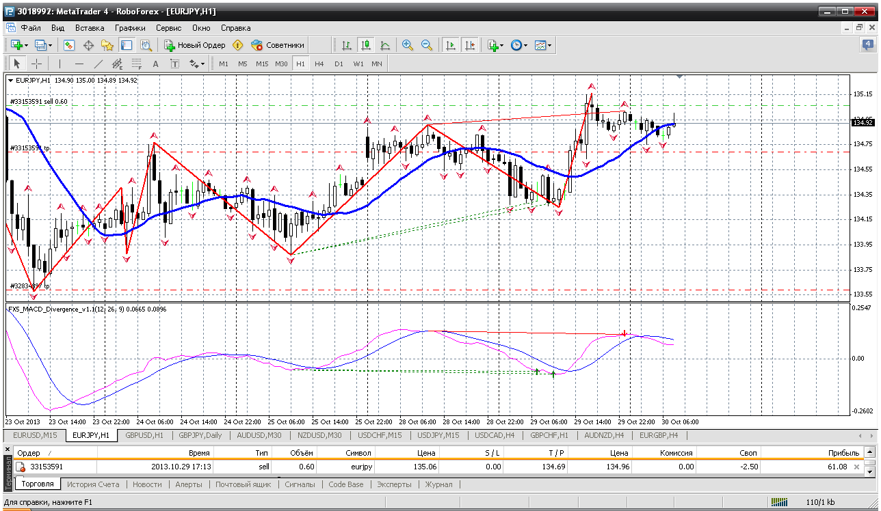Select the crosshair cursor tool
Screen dimensions: 881x511
pyautogui.click(x=37, y=64)
